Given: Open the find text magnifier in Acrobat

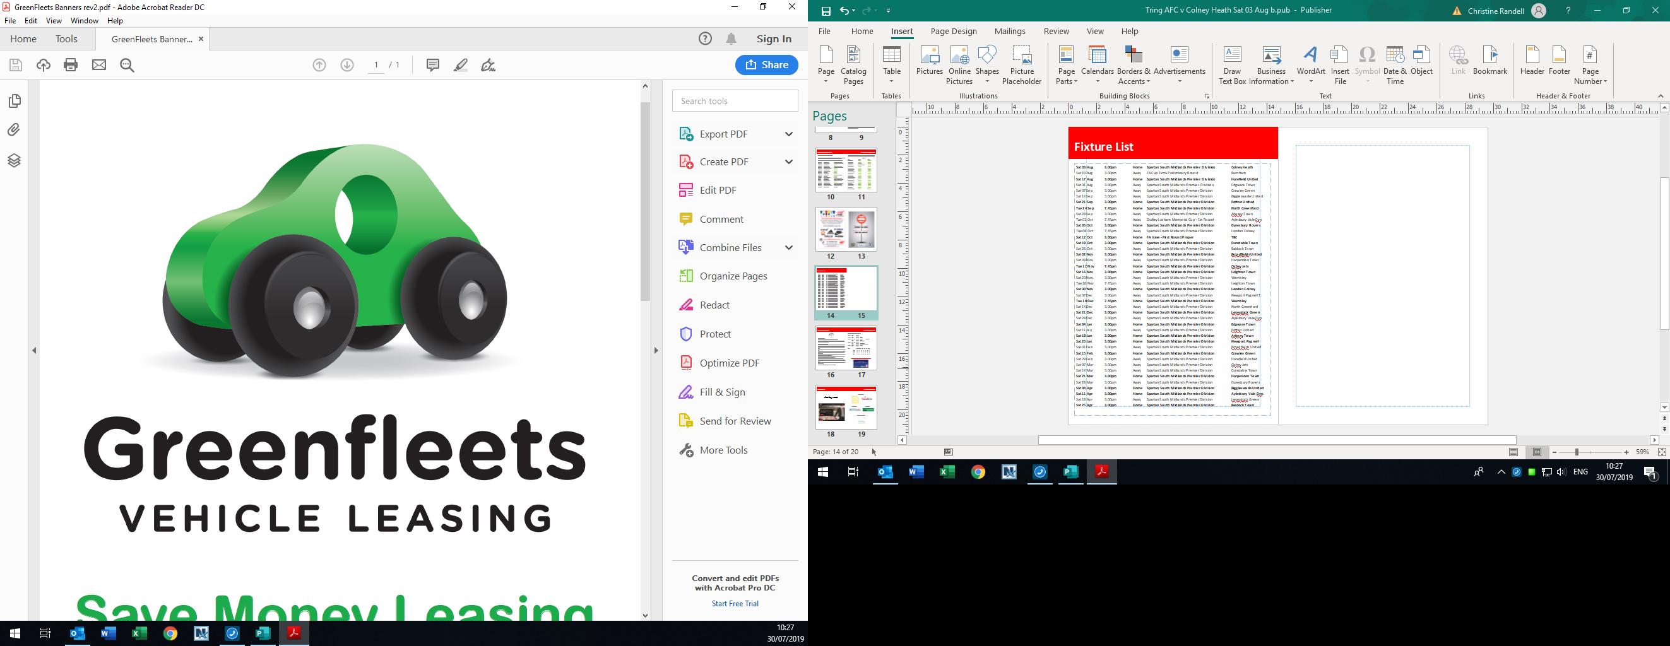Looking at the screenshot, I should click(x=127, y=65).
